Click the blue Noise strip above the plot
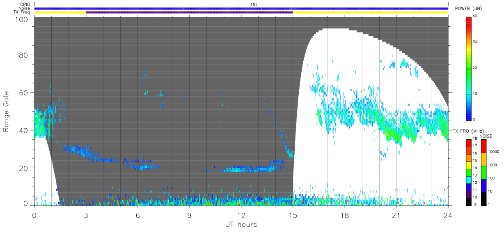 [241, 8]
